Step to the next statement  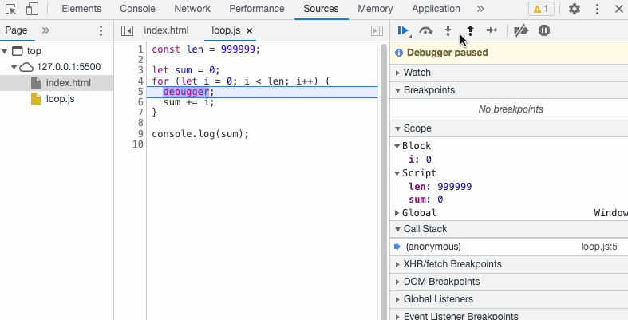[x=492, y=30]
